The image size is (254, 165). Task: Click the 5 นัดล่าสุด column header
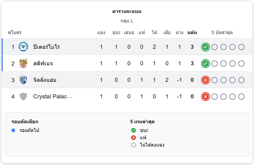[222, 33]
